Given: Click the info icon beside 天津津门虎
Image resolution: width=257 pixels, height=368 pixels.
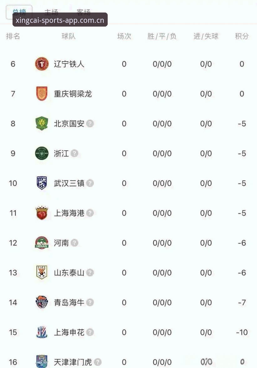Looking at the screenshot, I should click(98, 362).
